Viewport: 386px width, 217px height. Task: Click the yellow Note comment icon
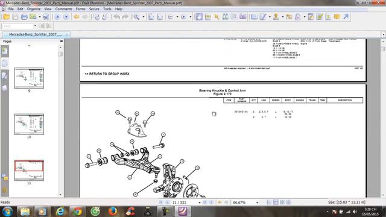(x=337, y=17)
